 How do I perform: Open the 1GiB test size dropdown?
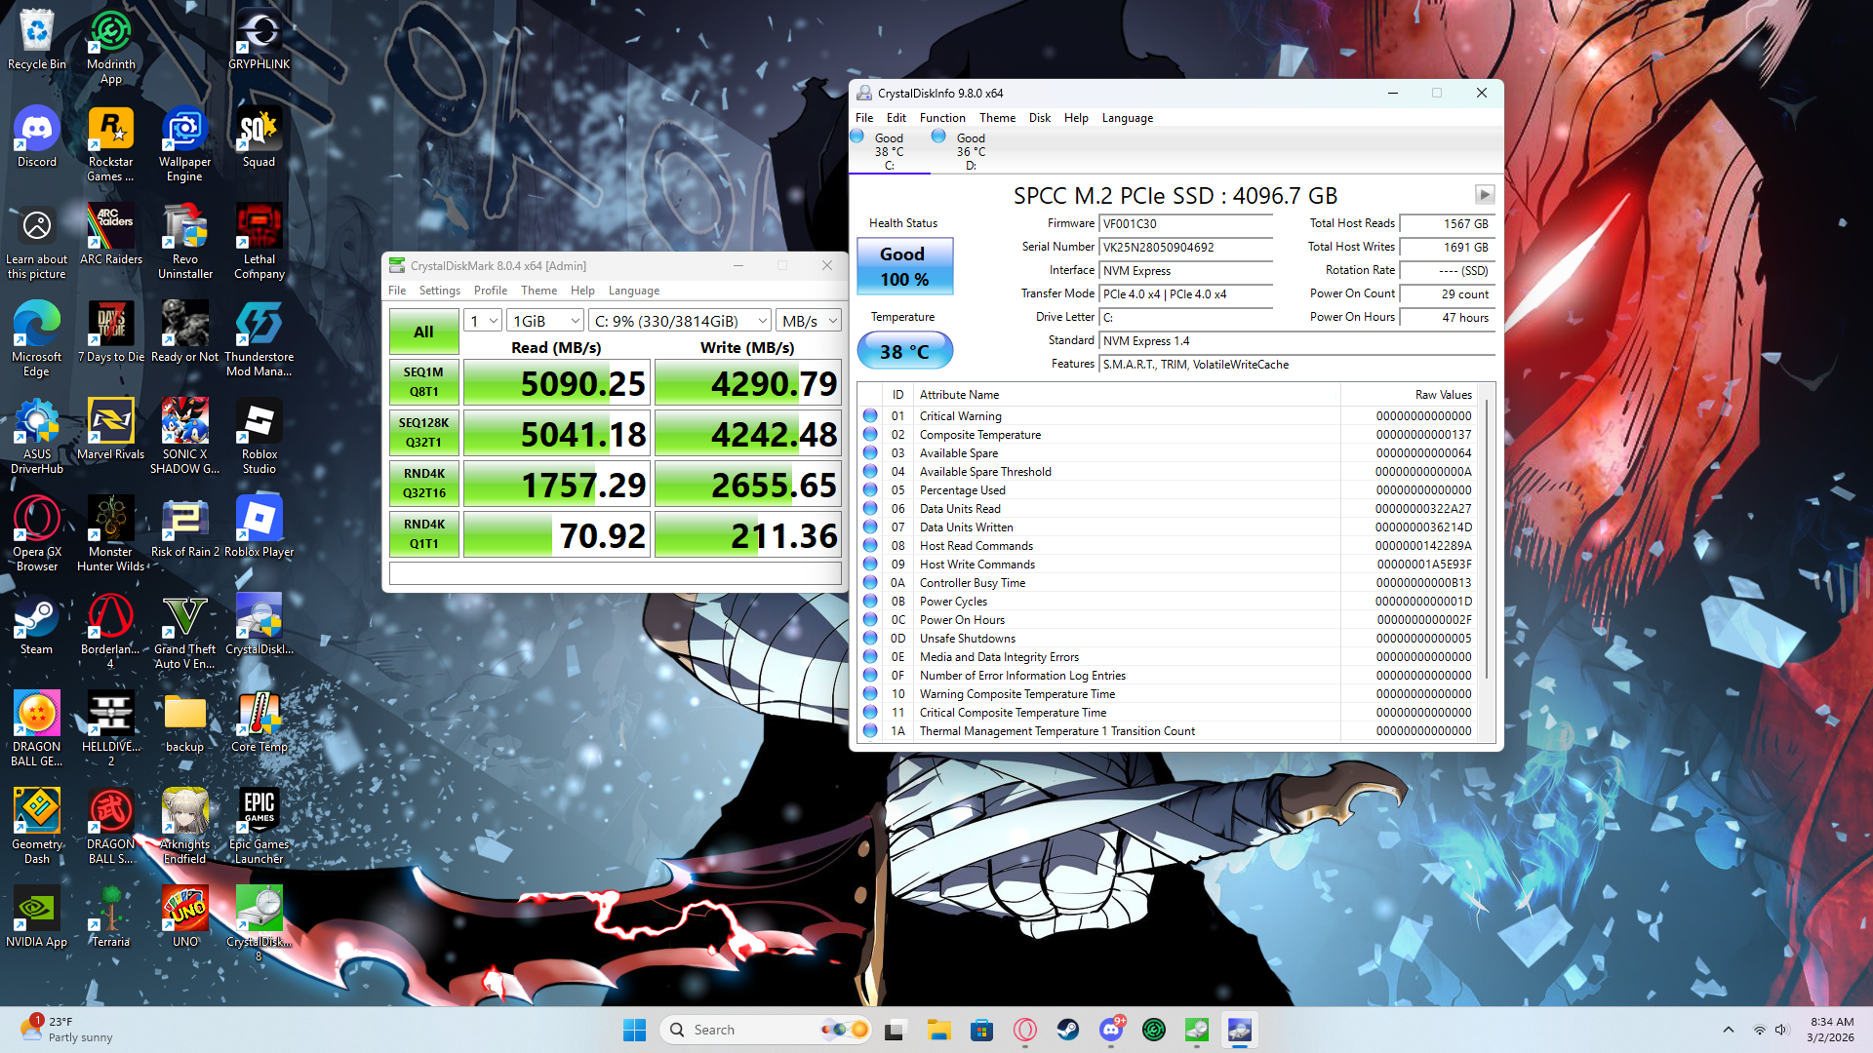click(545, 321)
